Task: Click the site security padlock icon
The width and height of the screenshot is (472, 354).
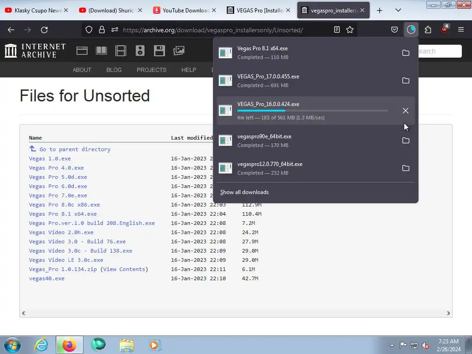Action: [x=102, y=29]
